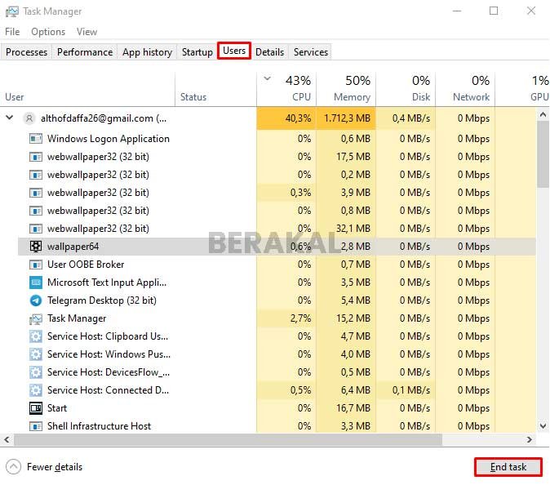Image resolution: width=550 pixels, height=485 pixels.
Task: Click the Windows Logon Application icon
Action: pyautogui.click(x=35, y=139)
